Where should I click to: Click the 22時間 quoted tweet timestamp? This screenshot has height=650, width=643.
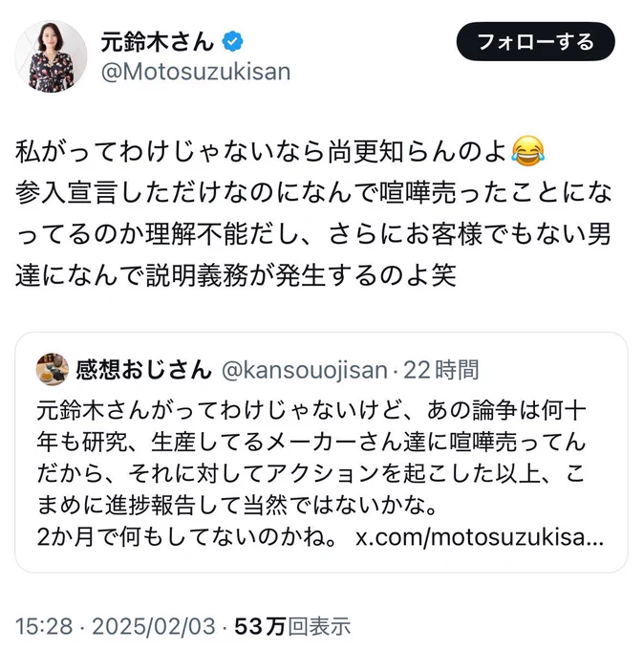coord(441,370)
